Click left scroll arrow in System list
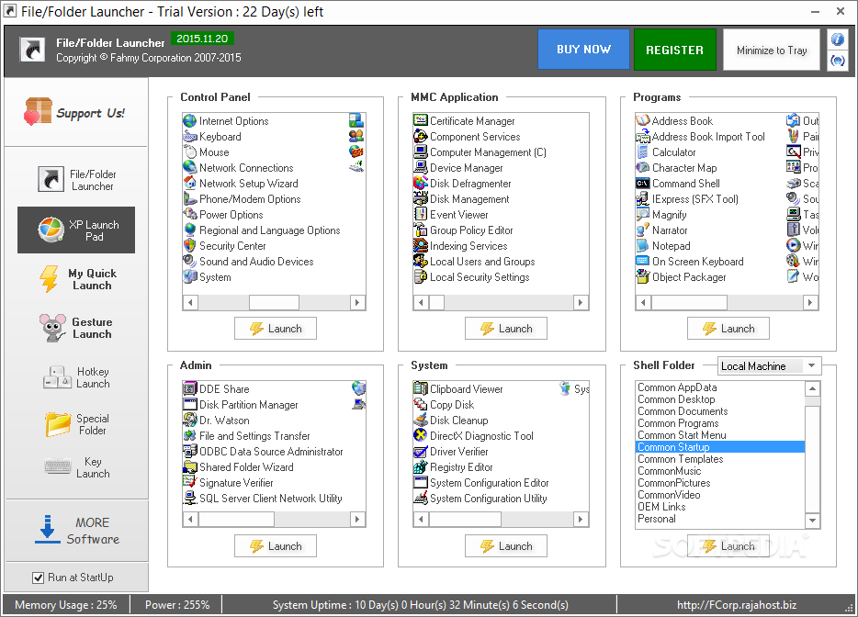This screenshot has height=617, width=858. coord(421,519)
